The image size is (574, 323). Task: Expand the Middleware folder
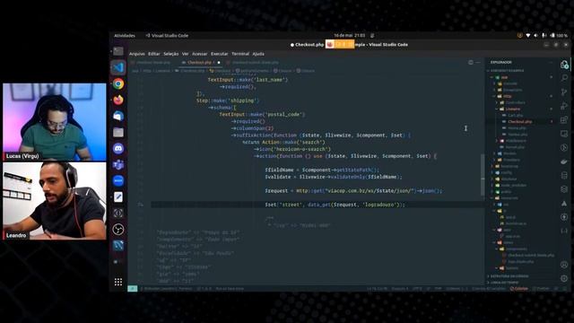click(x=516, y=141)
